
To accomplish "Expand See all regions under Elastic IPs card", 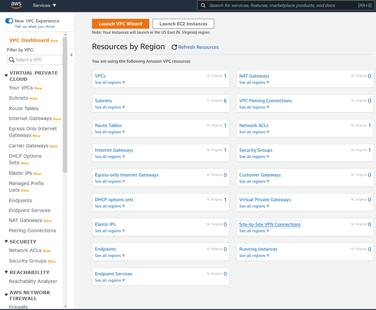I will tap(110, 231).
